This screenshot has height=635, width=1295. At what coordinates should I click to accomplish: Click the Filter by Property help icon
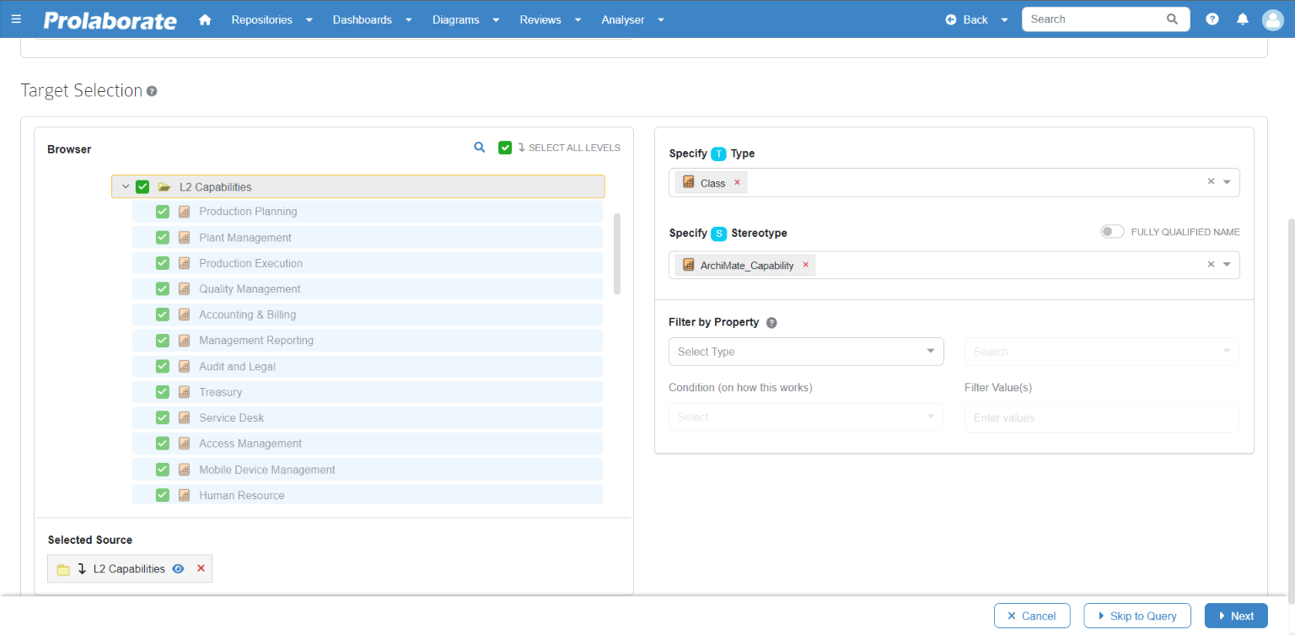(771, 322)
